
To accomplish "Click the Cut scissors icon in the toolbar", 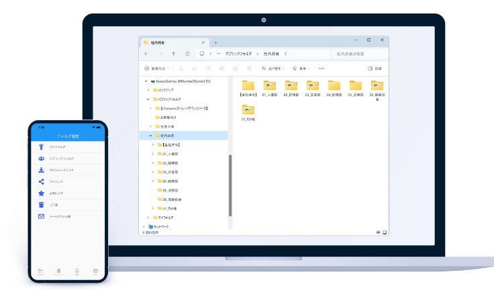I will coord(181,68).
